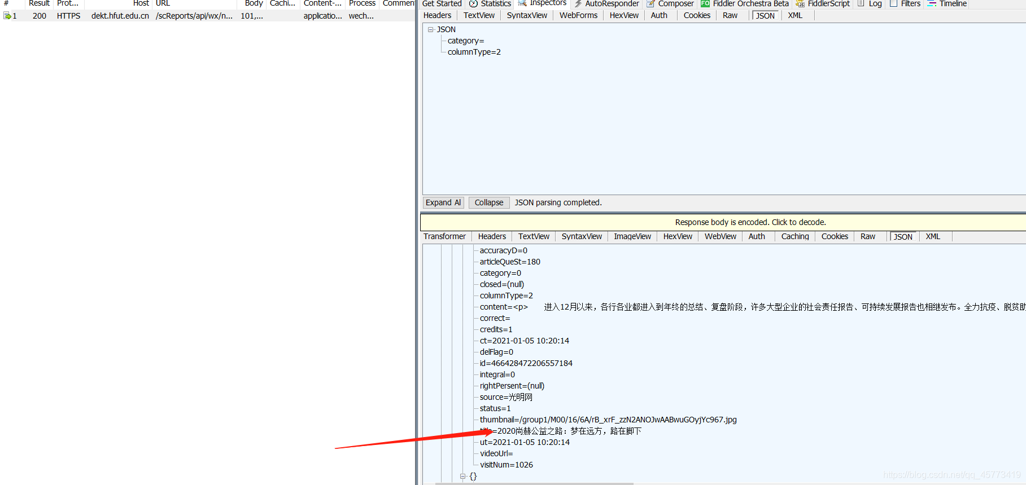Click the Collapse button
1026x485 pixels.
[x=489, y=202]
